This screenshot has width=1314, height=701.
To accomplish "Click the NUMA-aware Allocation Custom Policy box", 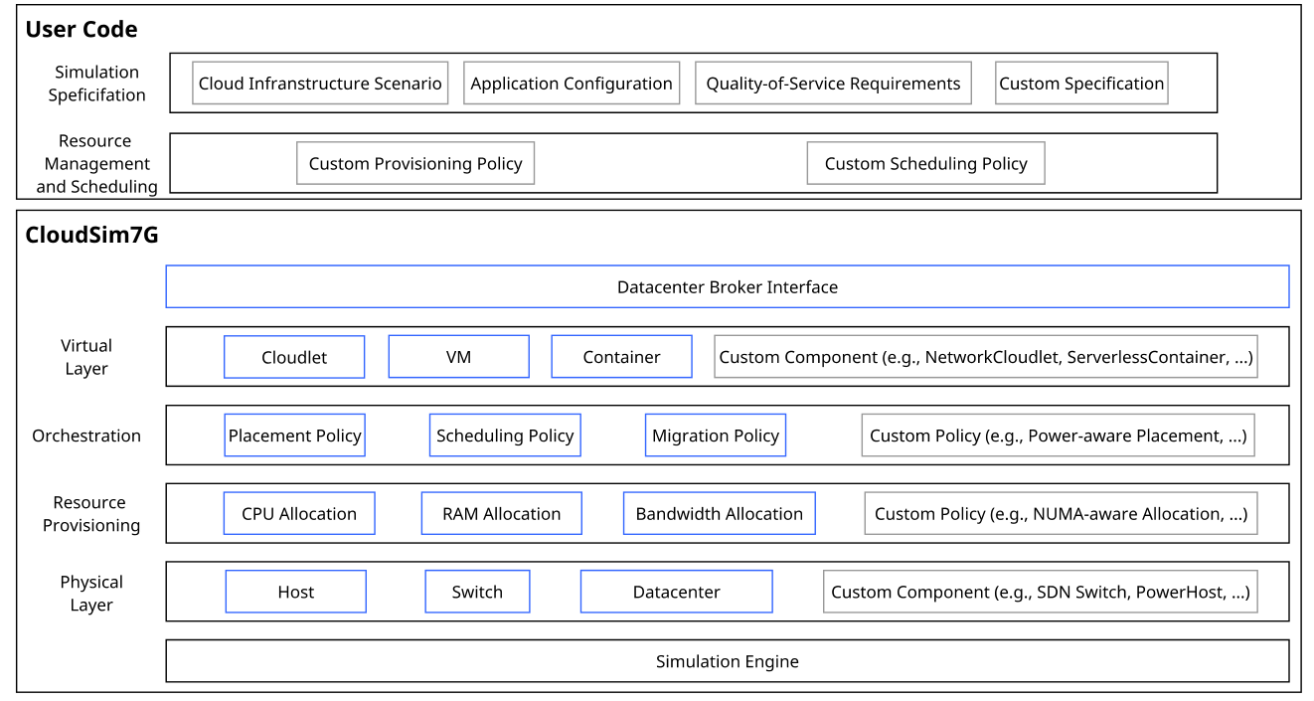I will click(1061, 514).
